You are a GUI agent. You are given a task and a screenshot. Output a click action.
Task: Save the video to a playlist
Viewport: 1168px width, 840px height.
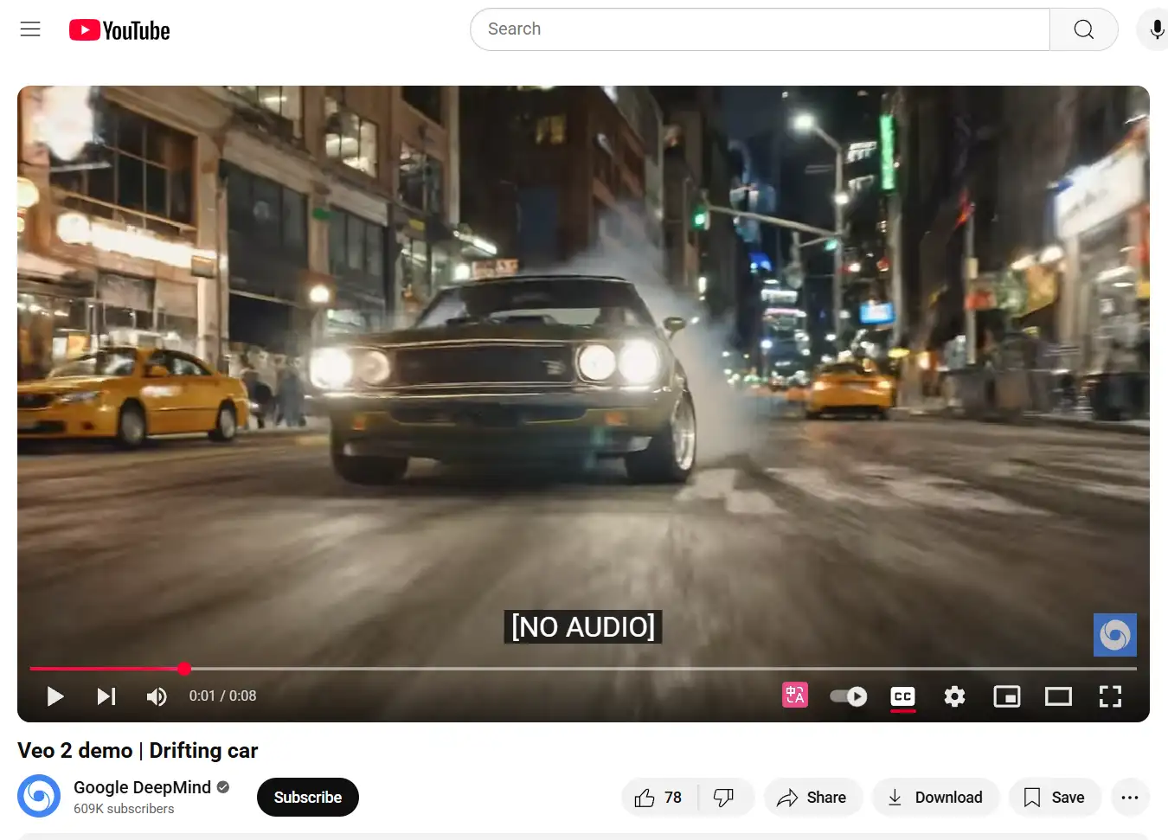[x=1055, y=798]
